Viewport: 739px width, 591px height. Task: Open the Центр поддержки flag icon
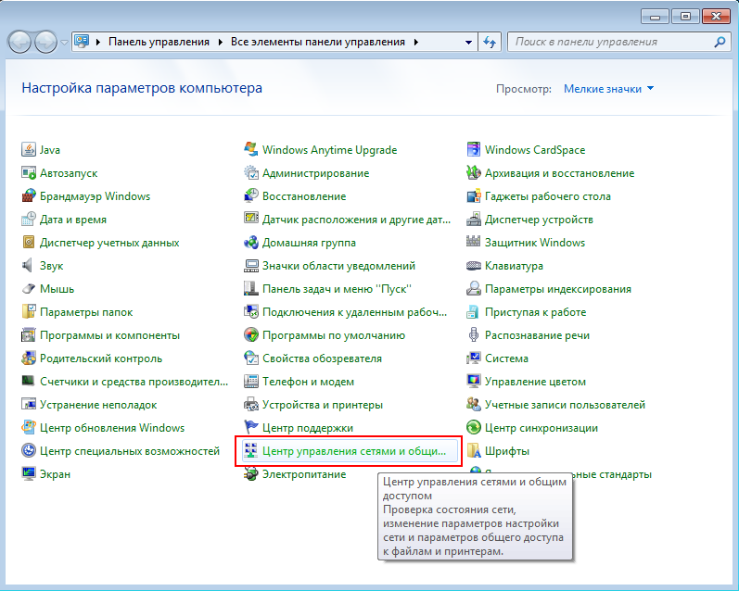click(x=250, y=427)
